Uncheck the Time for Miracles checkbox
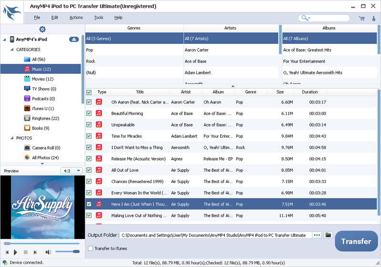The image size is (381, 267). (x=89, y=136)
